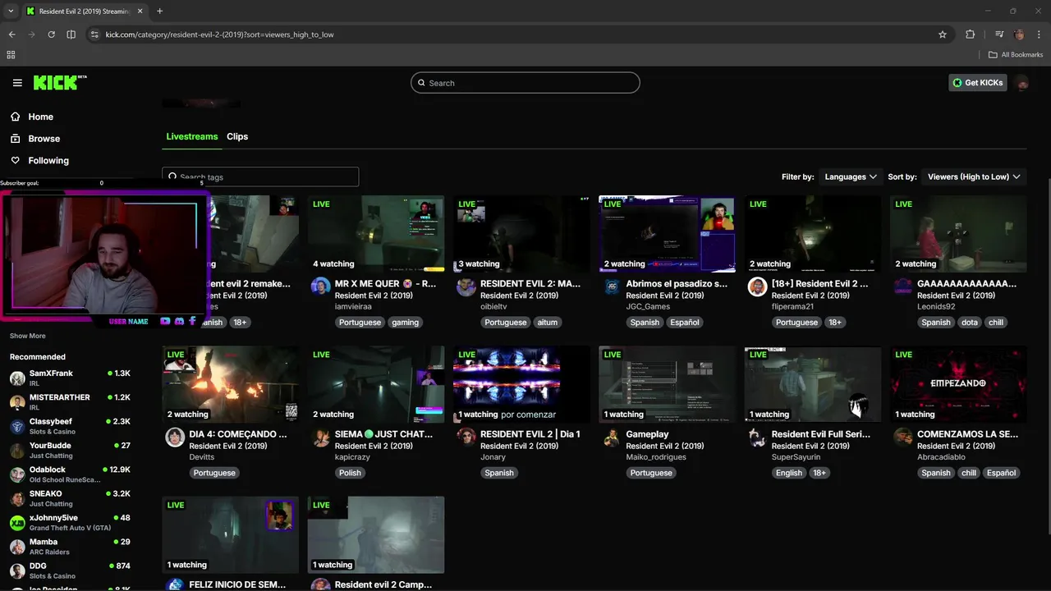The width and height of the screenshot is (1051, 591).
Task: Click the Search tags input
Action: pyautogui.click(x=260, y=176)
